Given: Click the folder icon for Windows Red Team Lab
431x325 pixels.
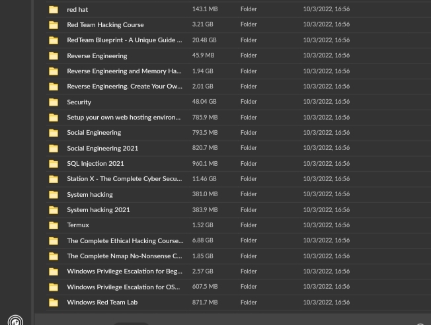Looking at the screenshot, I should tap(54, 303).
